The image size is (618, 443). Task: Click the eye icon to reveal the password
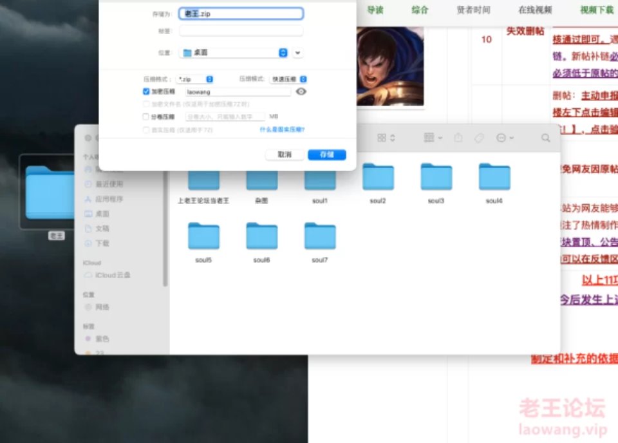[300, 92]
